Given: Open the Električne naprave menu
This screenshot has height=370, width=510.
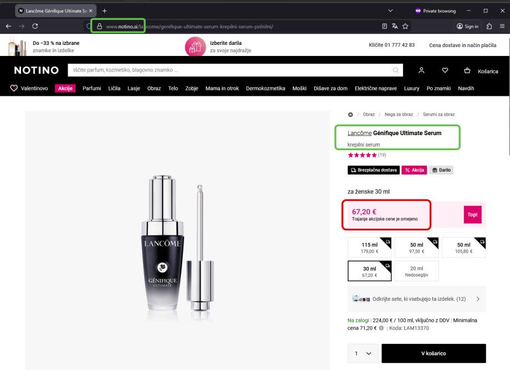Looking at the screenshot, I should (x=376, y=89).
